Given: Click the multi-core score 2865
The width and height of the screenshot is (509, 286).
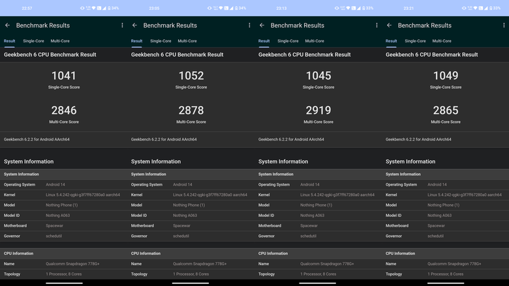Looking at the screenshot, I should [446, 111].
